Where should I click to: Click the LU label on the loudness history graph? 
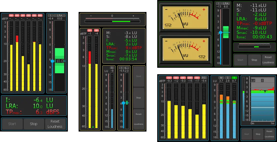pos(253,80)
